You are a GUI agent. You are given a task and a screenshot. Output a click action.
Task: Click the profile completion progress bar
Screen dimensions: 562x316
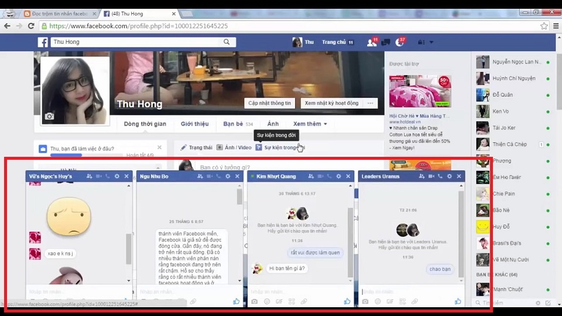(x=87, y=155)
